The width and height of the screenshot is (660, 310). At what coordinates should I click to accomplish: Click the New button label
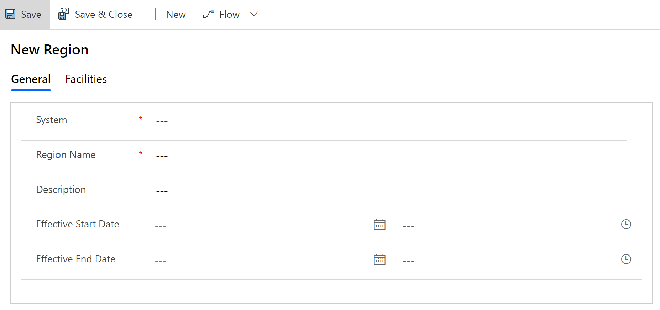[176, 14]
